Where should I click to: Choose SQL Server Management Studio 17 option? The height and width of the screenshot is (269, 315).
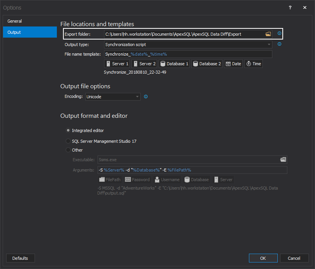68,141
